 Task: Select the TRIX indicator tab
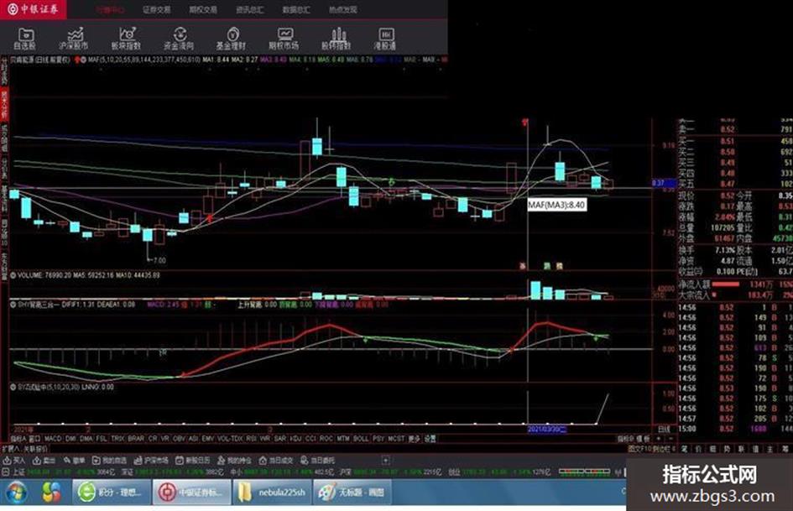point(117,439)
